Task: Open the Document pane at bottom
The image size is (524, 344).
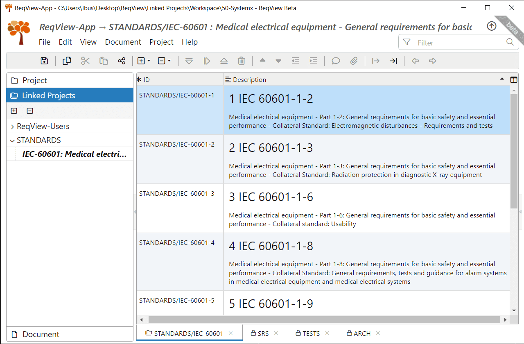Action: click(x=70, y=334)
